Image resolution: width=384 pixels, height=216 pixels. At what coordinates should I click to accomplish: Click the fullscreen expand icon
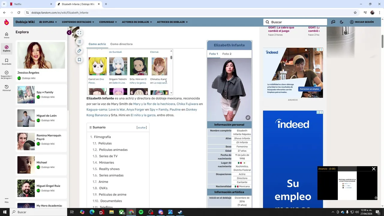pyautogui.click(x=79, y=33)
